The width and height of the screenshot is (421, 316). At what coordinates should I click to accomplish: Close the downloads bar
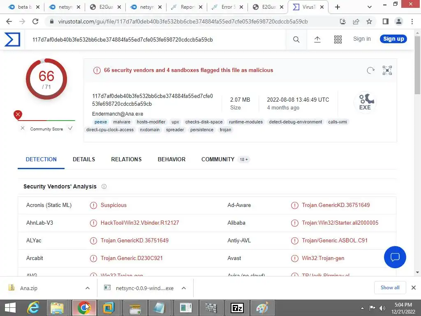click(414, 288)
